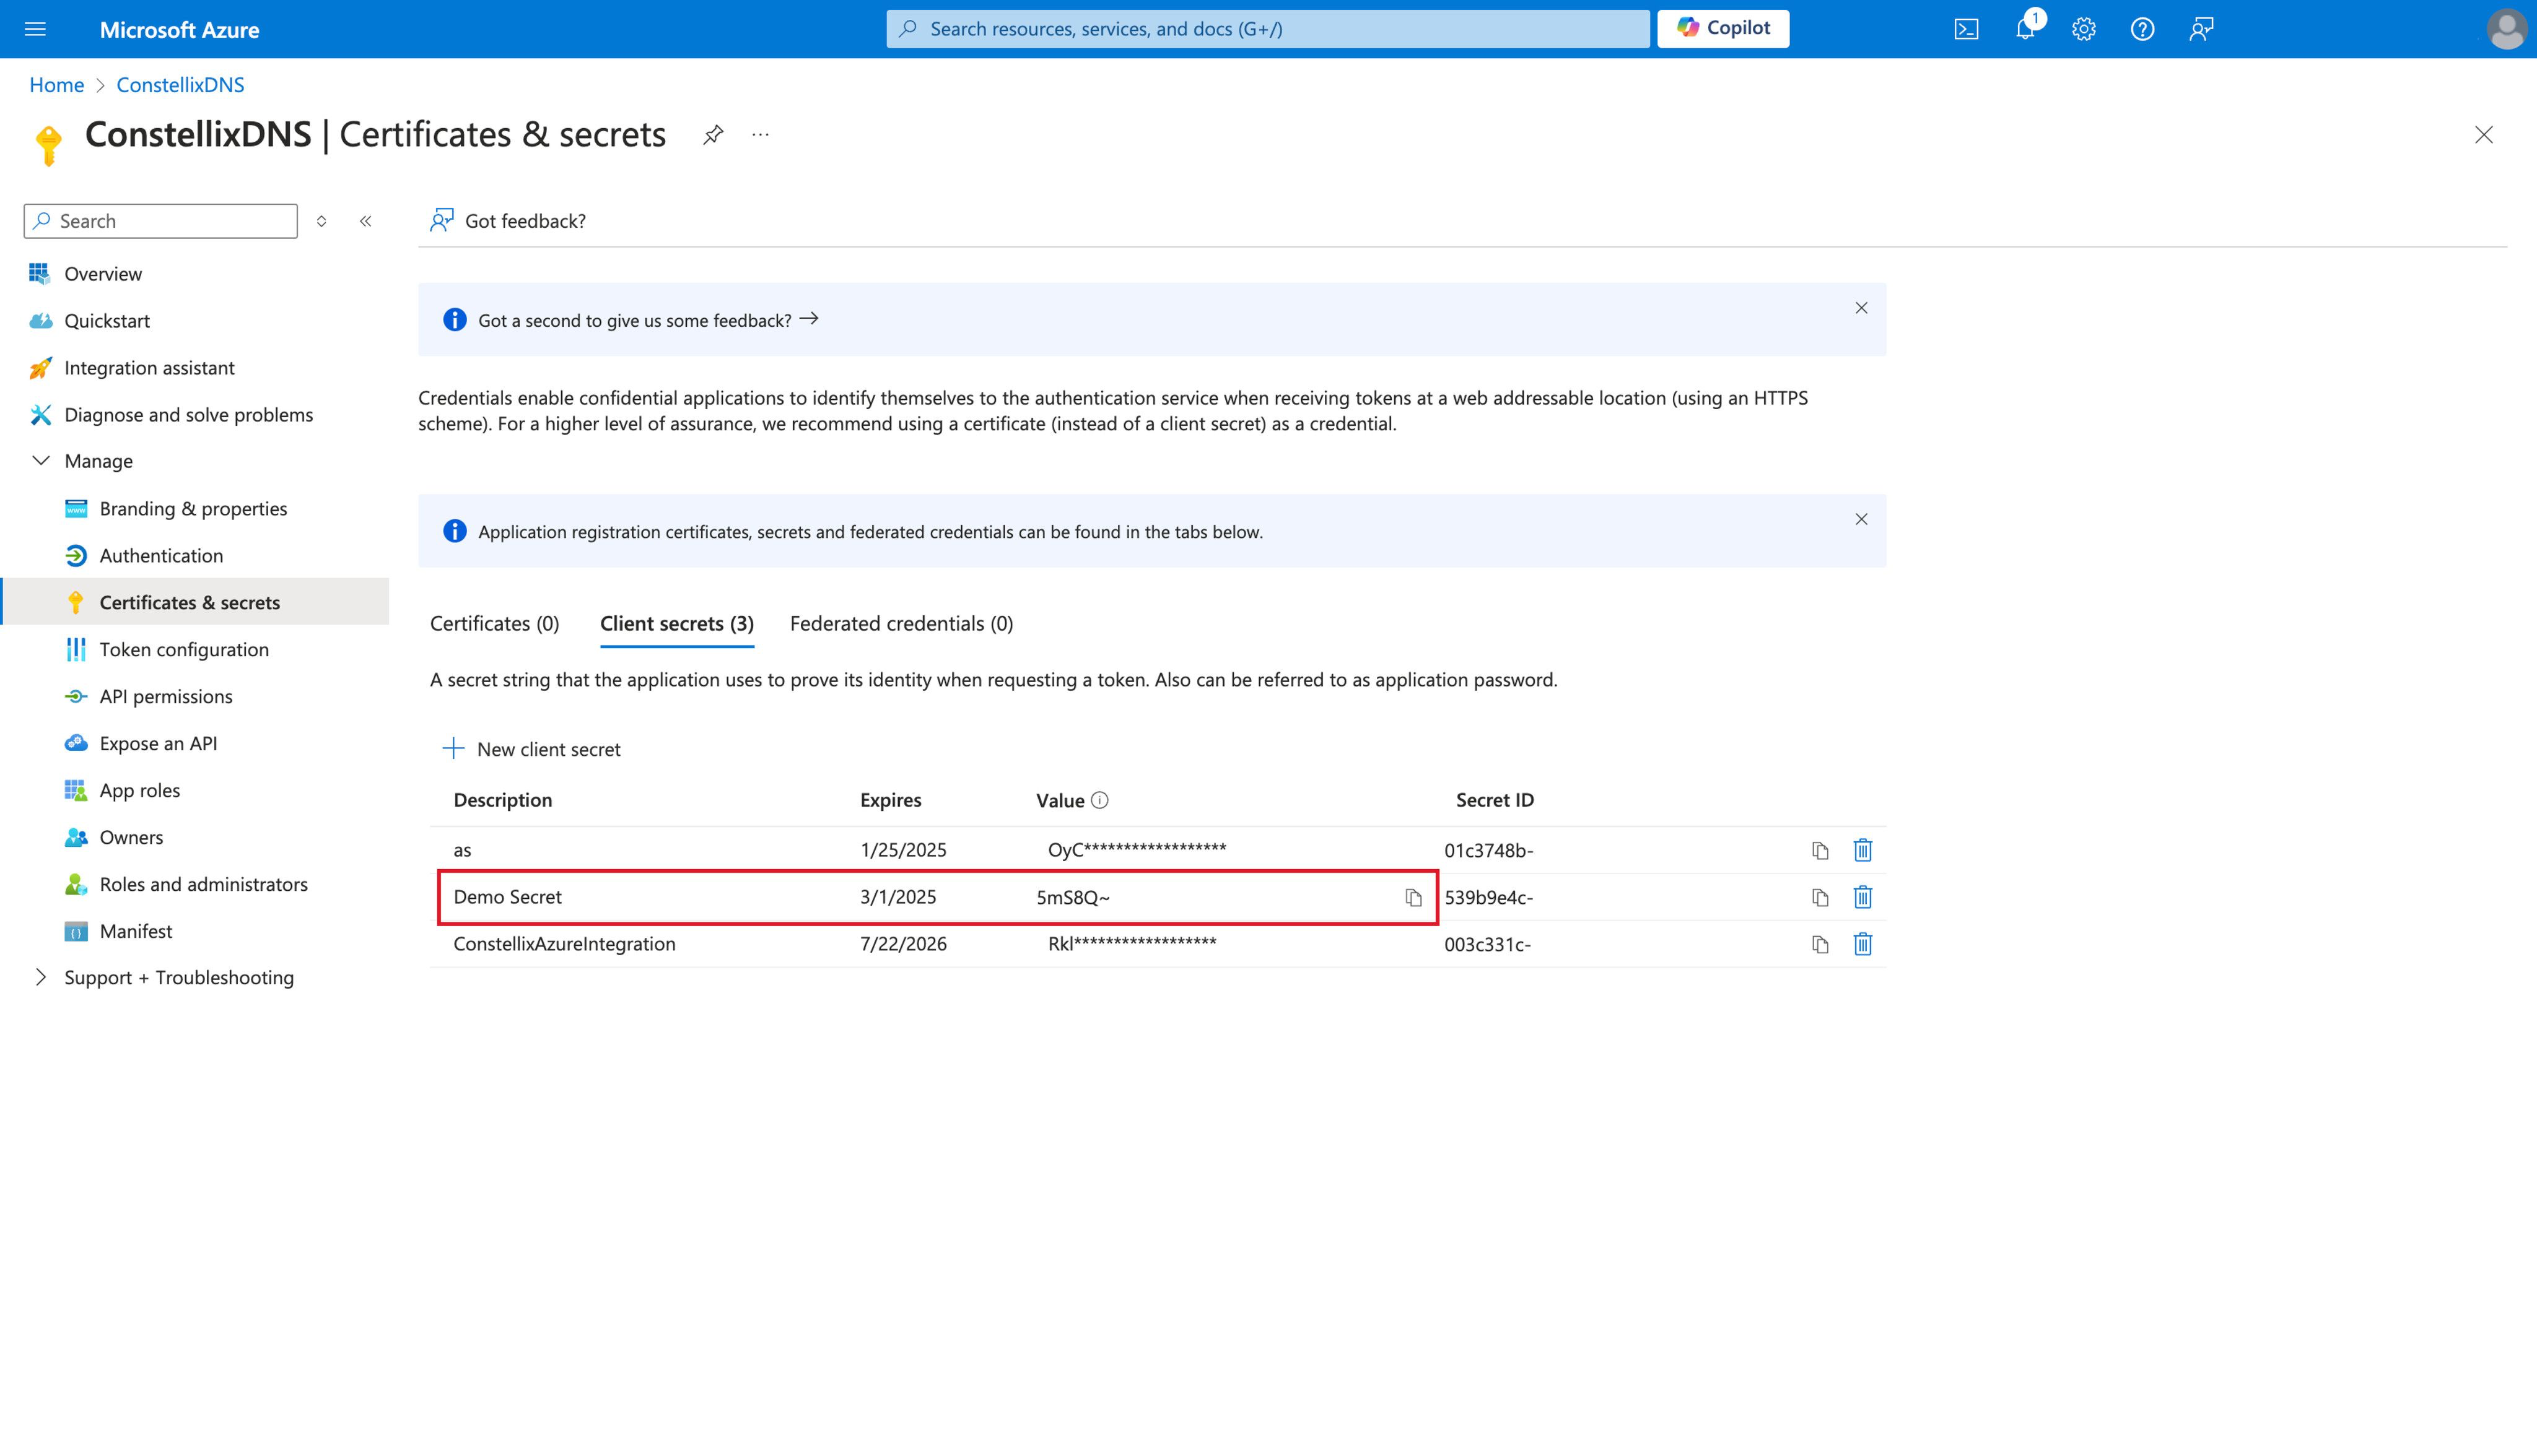The width and height of the screenshot is (2537, 1456).
Task: Return to portal via Microsoft Azure logo
Action: tap(179, 29)
